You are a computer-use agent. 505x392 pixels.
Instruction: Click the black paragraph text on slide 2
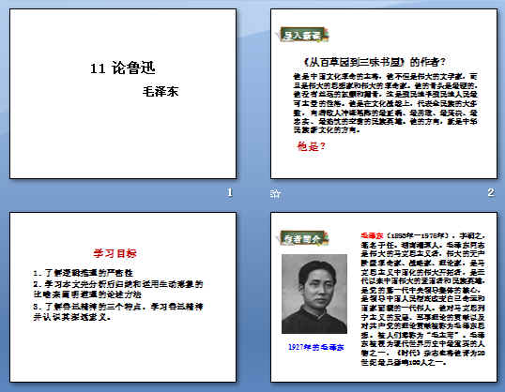(x=385, y=103)
